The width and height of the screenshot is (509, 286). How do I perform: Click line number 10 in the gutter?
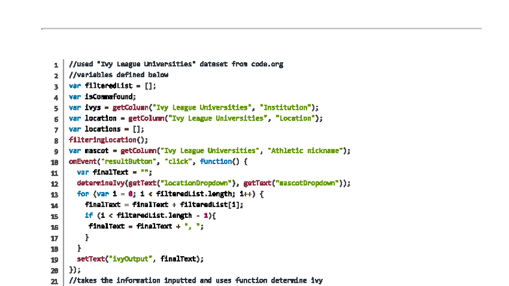[x=55, y=162]
